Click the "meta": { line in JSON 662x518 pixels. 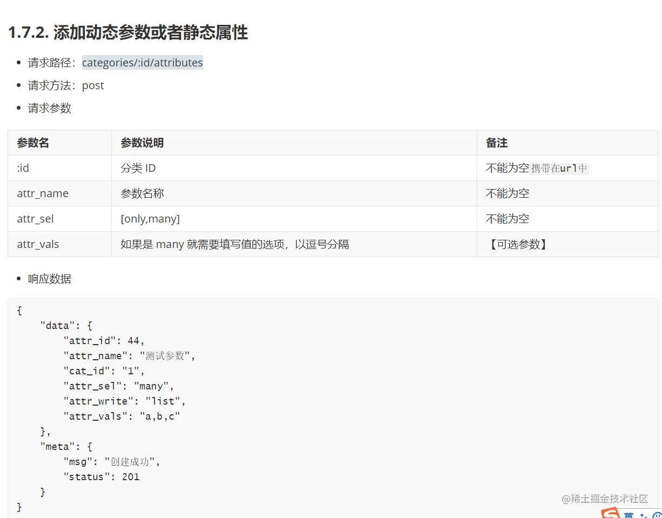66,447
